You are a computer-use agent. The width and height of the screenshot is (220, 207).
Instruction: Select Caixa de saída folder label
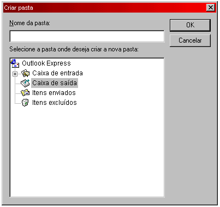pos(55,83)
